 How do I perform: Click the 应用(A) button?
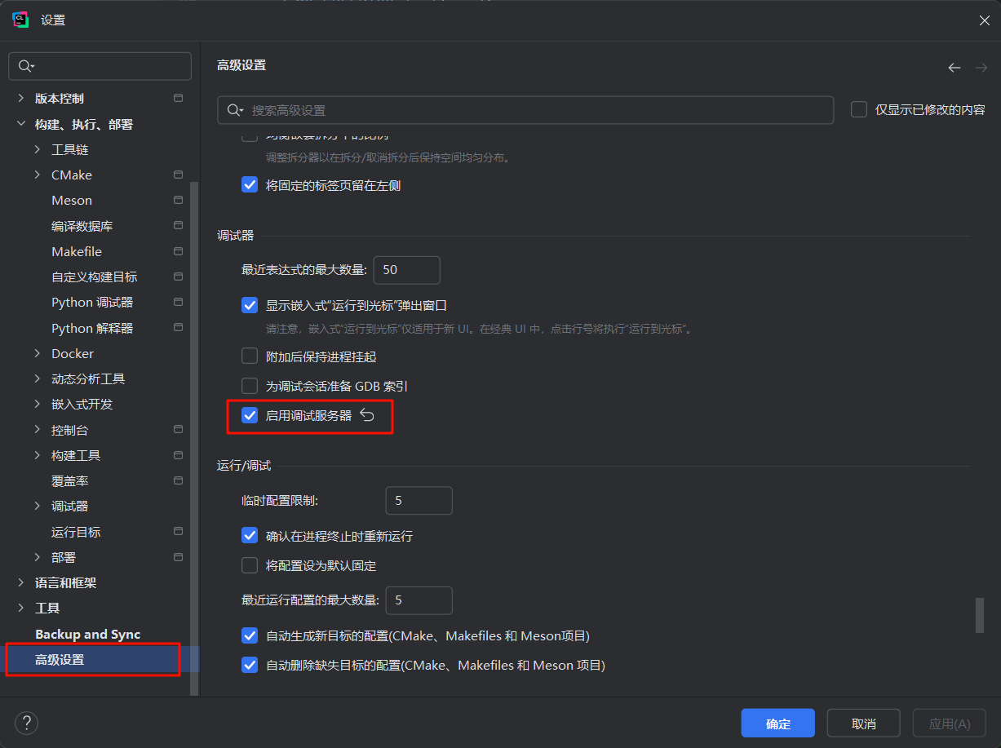[950, 724]
